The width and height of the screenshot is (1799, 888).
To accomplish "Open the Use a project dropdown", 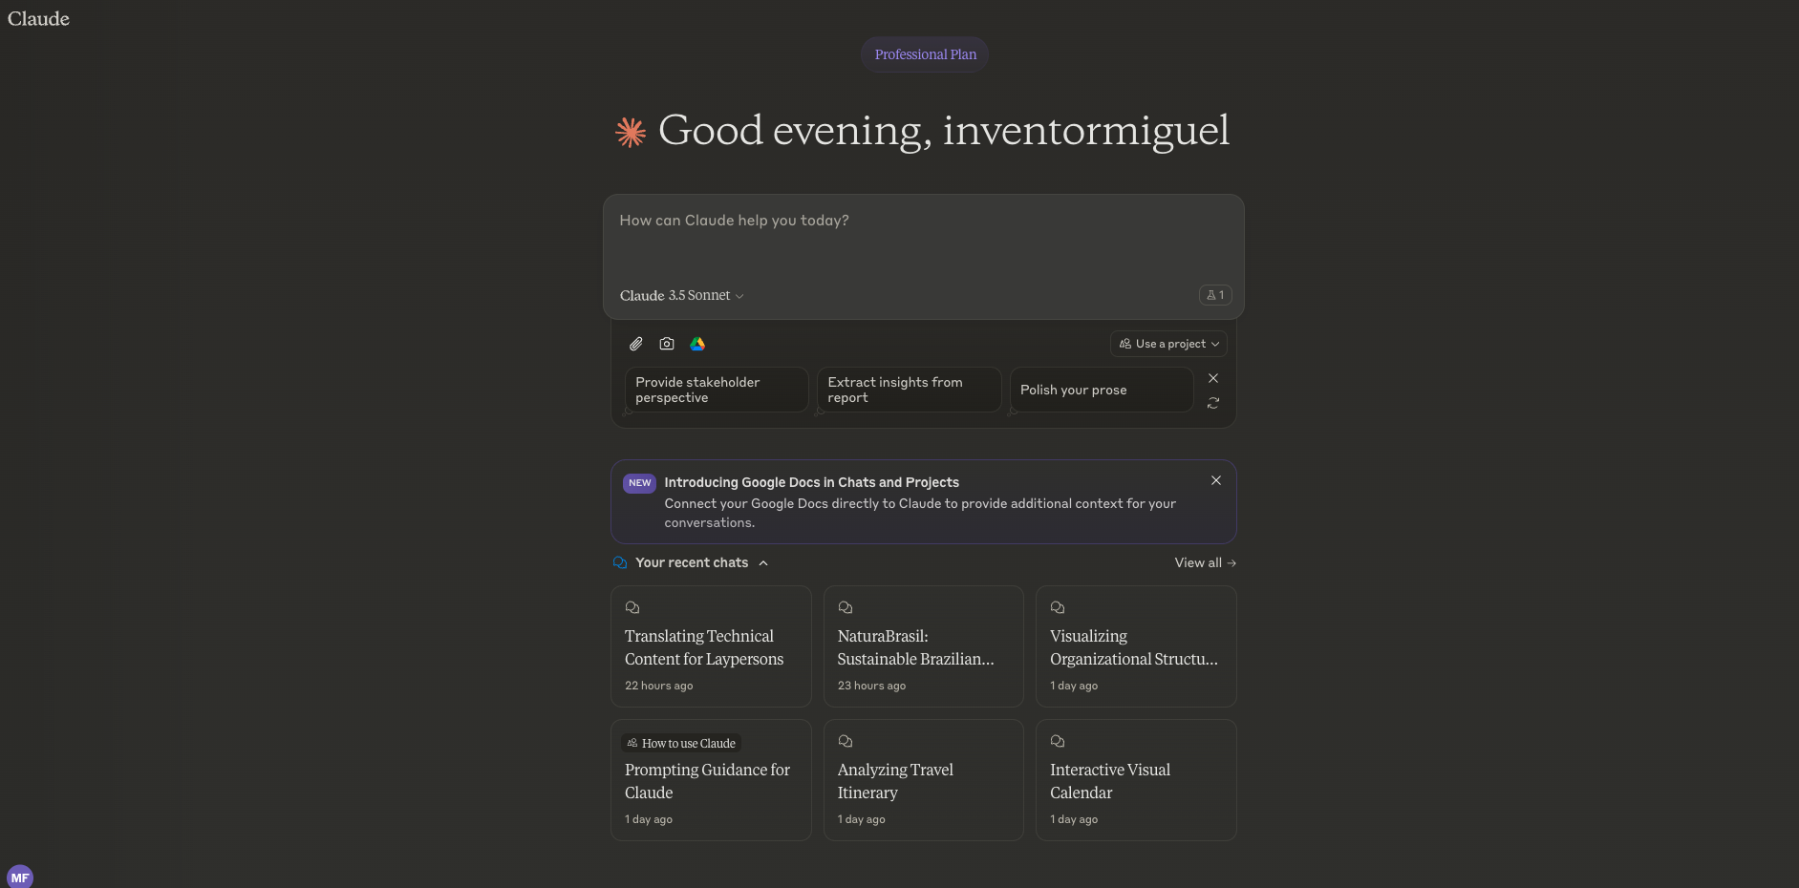I will coord(1168,344).
